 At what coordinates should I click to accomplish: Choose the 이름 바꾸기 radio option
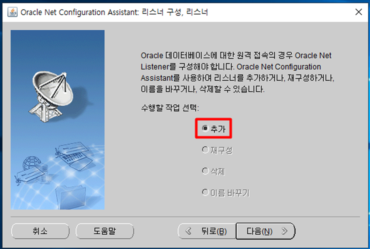[226, 193]
